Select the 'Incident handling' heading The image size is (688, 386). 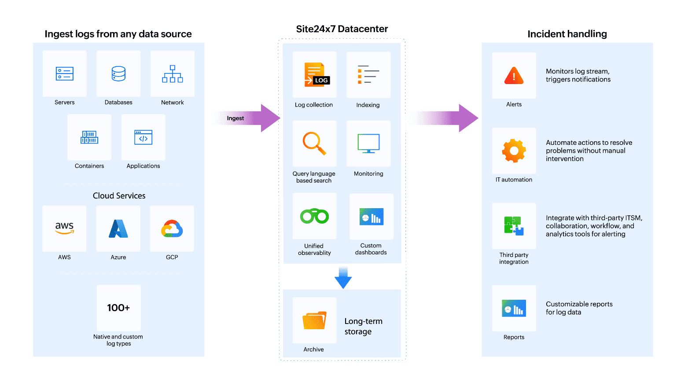pos(567,34)
